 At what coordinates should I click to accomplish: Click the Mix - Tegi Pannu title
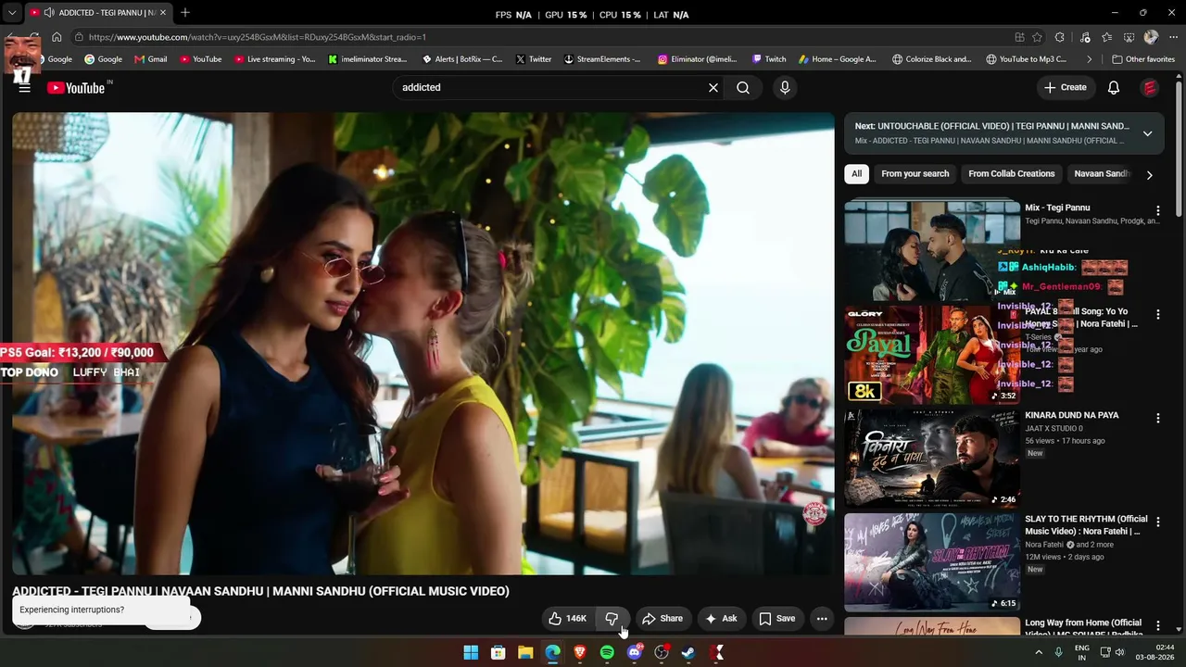click(1057, 208)
